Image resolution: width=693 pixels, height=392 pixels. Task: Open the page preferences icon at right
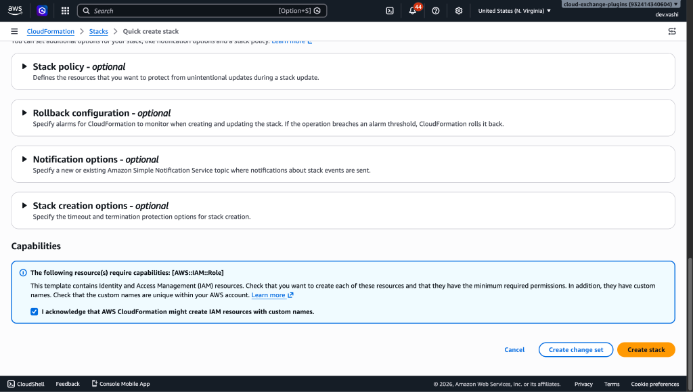click(672, 31)
